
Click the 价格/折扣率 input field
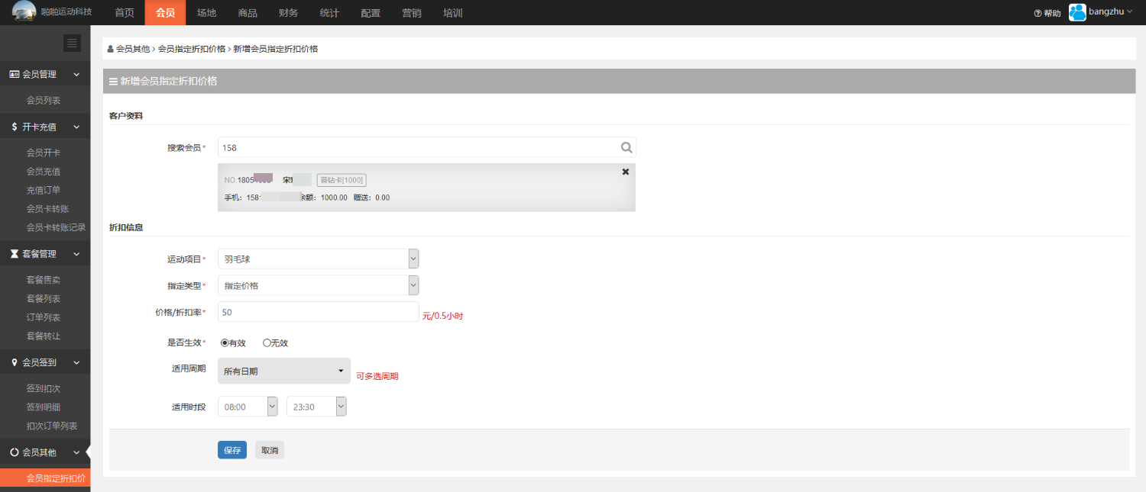(x=318, y=312)
